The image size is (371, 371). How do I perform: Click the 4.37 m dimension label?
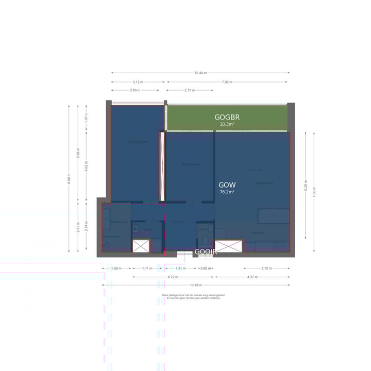click(252, 277)
